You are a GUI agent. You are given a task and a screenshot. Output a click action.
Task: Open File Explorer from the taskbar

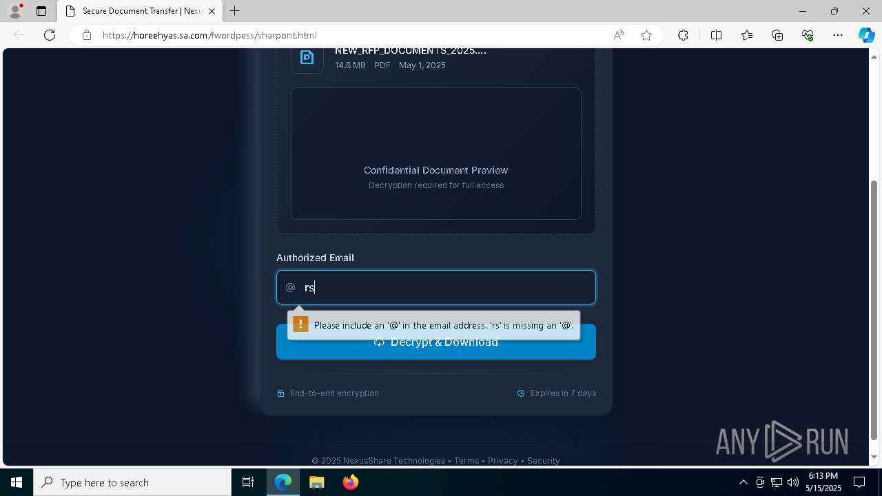(316, 482)
